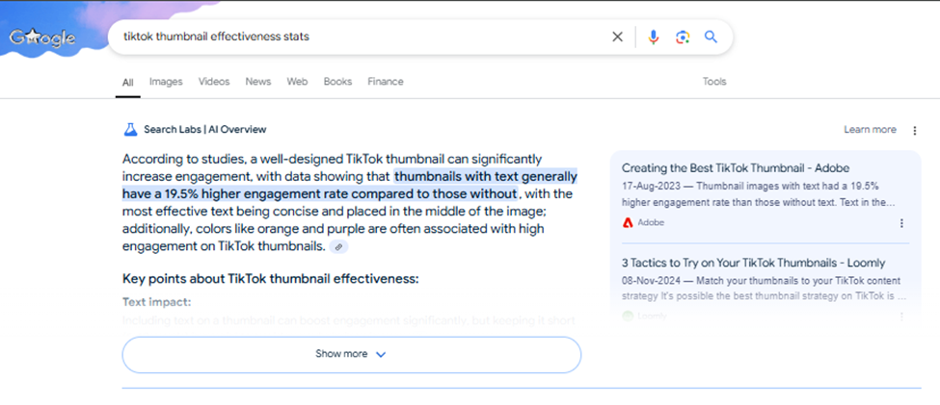
Task: Open the Tools search options
Action: (713, 82)
